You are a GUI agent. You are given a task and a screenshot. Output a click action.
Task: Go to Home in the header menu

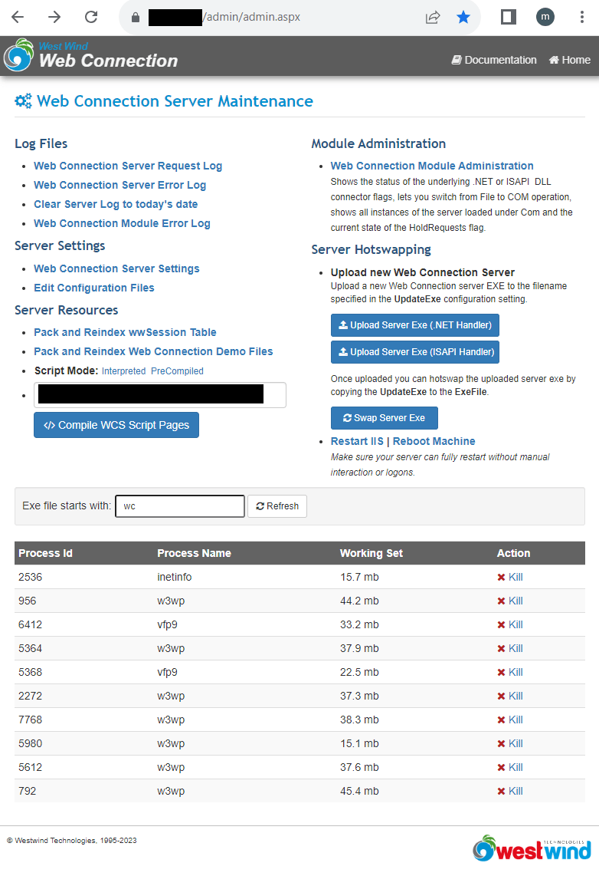click(569, 60)
